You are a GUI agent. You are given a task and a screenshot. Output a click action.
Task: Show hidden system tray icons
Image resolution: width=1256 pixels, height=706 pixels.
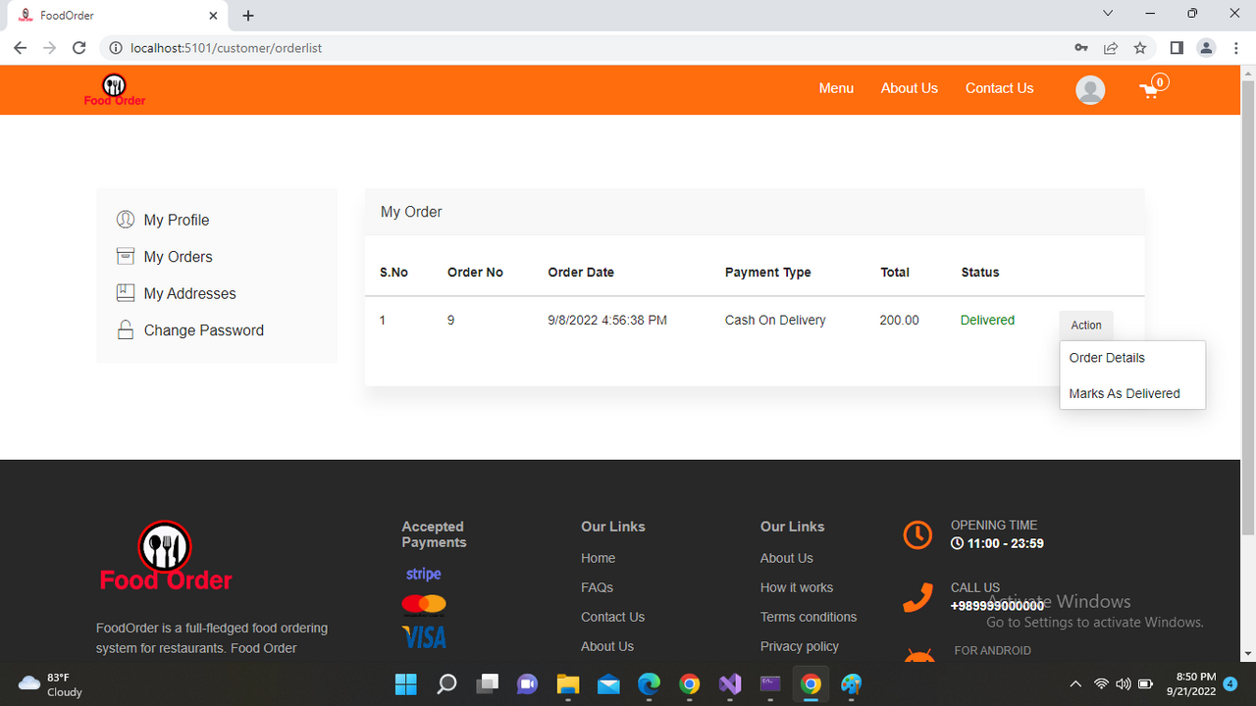tap(1075, 684)
